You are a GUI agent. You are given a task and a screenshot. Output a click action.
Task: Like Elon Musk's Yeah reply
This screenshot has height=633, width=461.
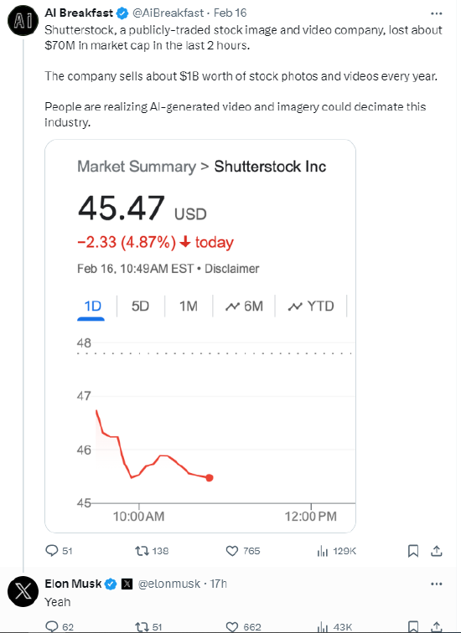coord(243,627)
